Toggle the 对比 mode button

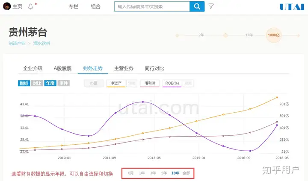tap(37, 83)
